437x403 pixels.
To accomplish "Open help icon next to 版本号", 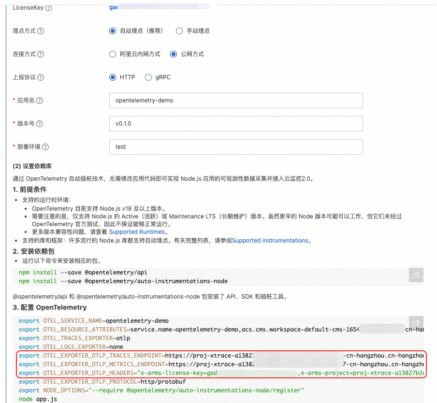I will 40,124.
